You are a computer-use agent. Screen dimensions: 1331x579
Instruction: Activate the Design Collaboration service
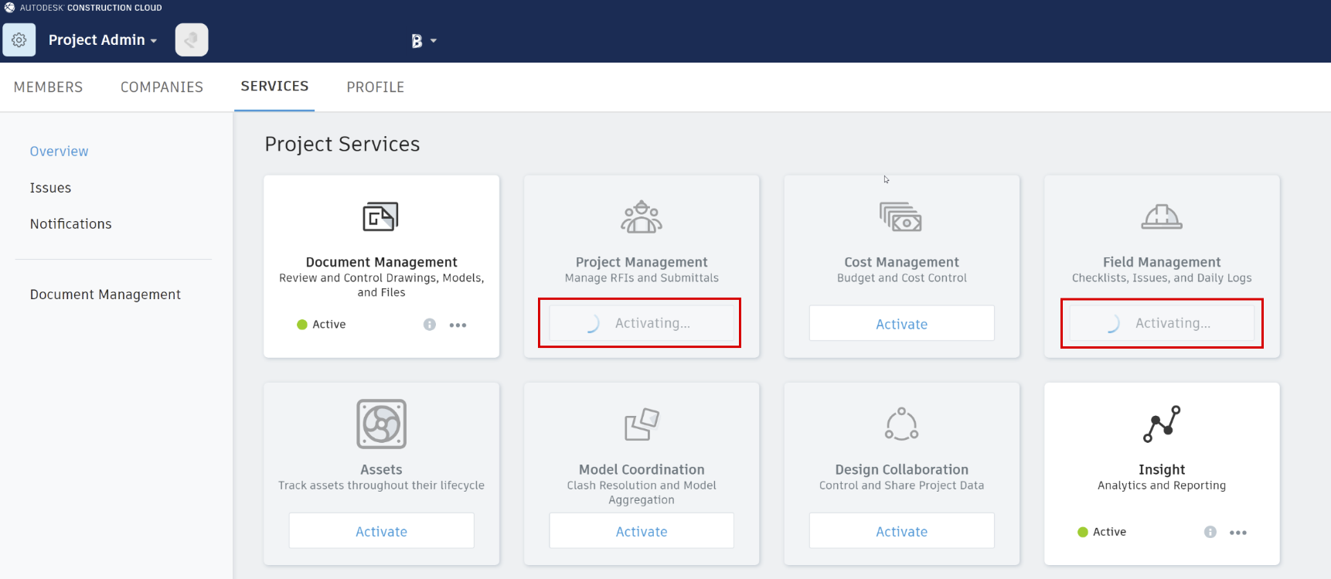(902, 531)
